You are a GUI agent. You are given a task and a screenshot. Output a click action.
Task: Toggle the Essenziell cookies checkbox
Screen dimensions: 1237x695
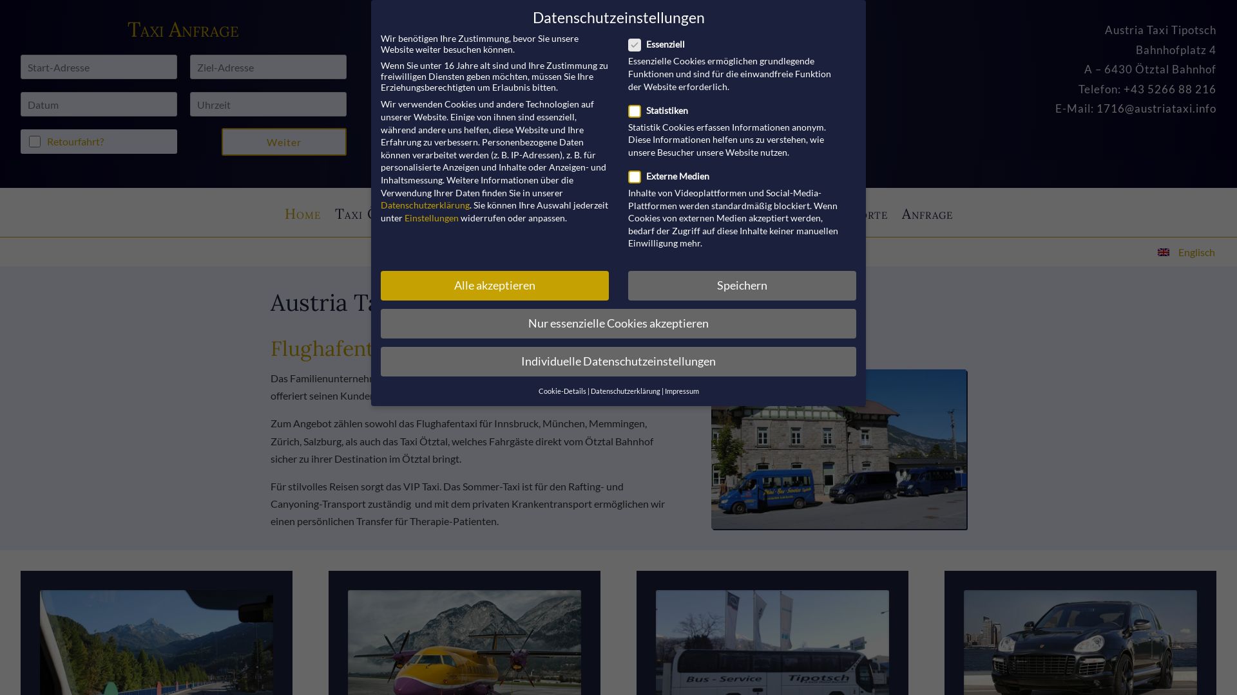click(x=635, y=45)
